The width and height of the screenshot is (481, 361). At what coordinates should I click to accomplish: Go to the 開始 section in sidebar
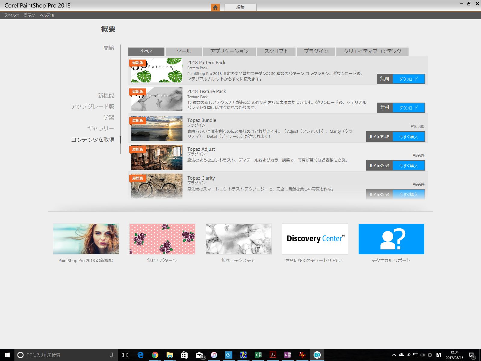pos(109,48)
